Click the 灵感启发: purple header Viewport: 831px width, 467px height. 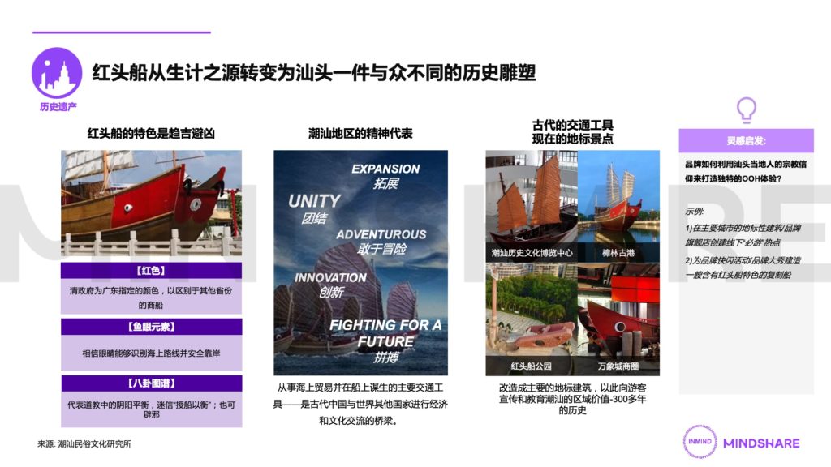pyautogui.click(x=747, y=141)
